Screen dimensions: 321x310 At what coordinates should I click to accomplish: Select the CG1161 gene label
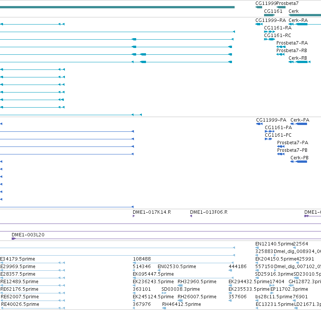273,11
